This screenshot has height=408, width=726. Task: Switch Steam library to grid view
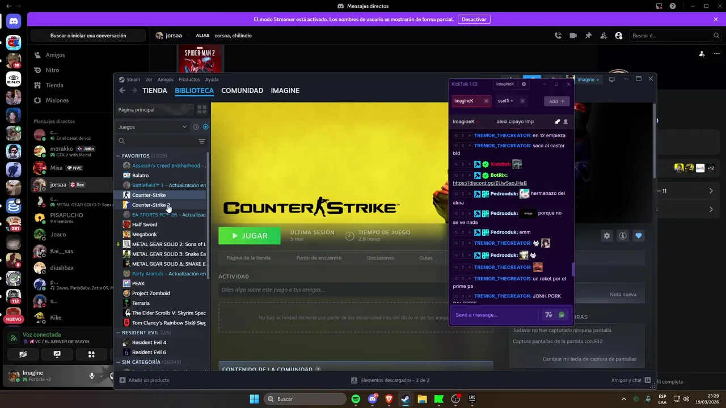coord(202,109)
